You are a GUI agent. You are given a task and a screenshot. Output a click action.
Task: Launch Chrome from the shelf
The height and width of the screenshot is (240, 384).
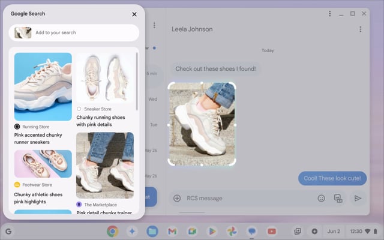113,231
